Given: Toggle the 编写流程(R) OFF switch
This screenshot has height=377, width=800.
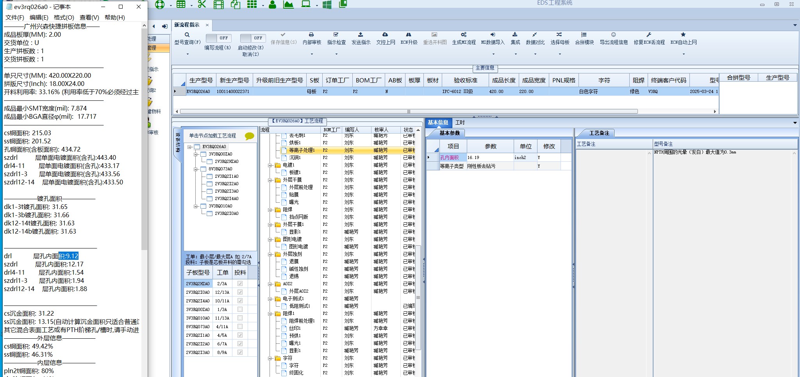Looking at the screenshot, I should pyautogui.click(x=218, y=38).
